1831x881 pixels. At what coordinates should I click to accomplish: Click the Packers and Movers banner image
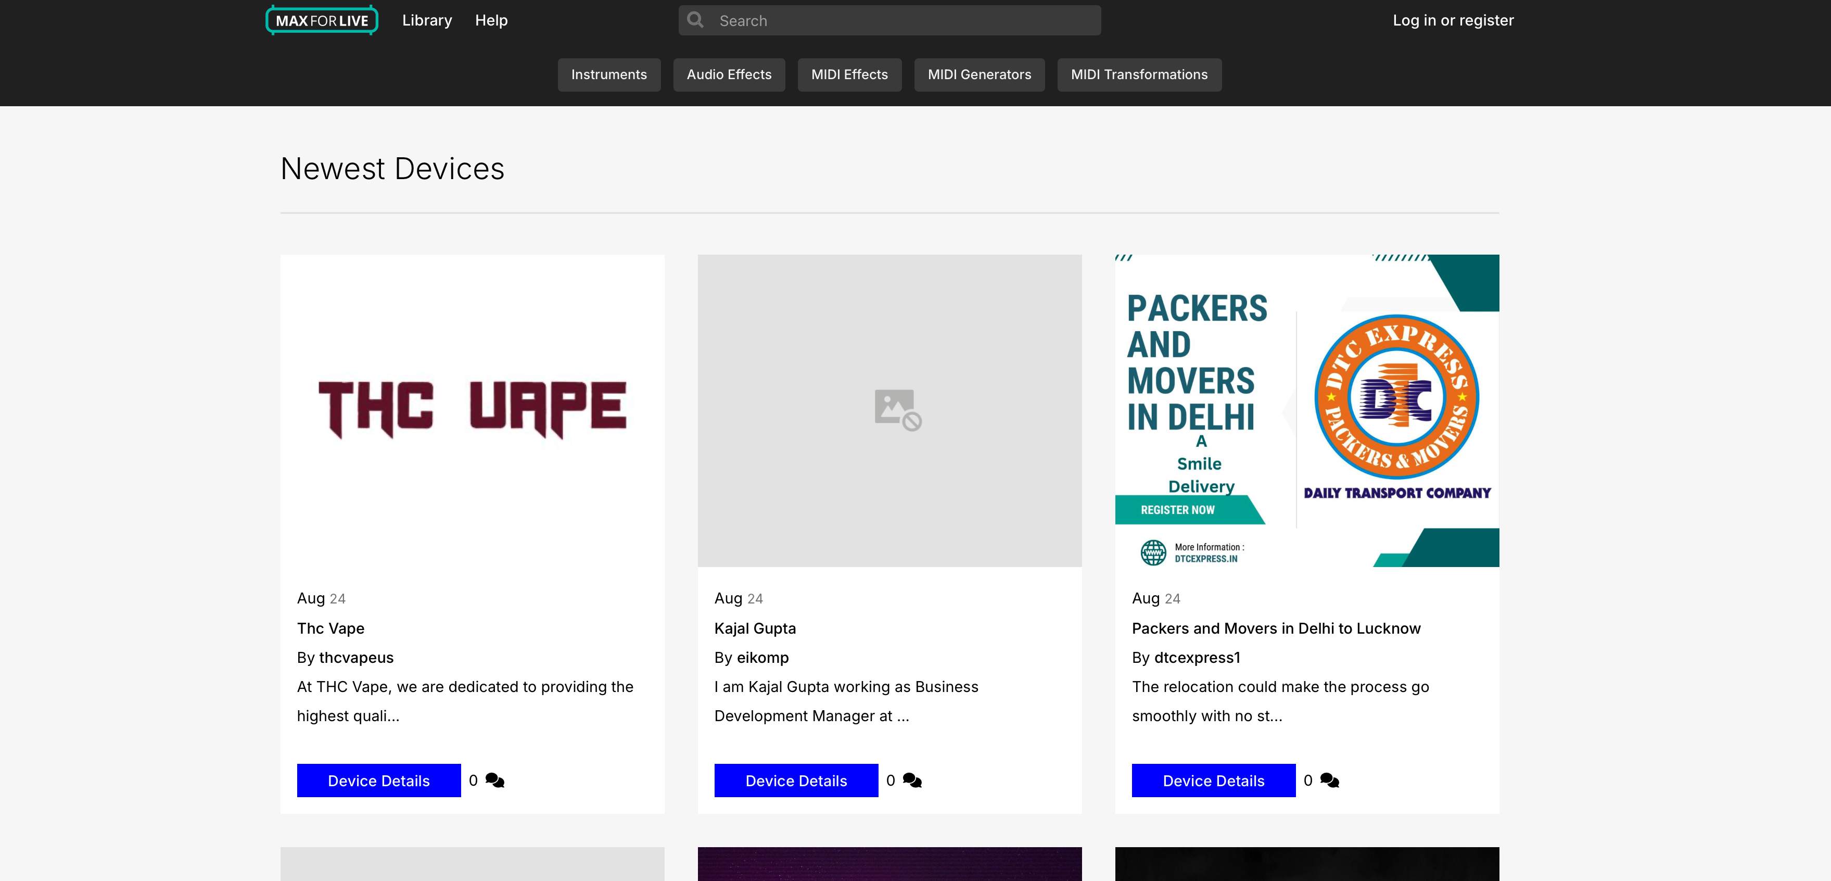tap(1307, 410)
